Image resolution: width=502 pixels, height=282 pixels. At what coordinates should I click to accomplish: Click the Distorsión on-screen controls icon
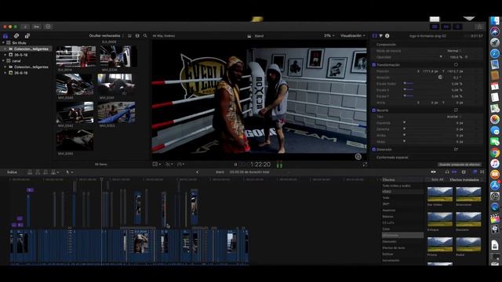coord(456,150)
